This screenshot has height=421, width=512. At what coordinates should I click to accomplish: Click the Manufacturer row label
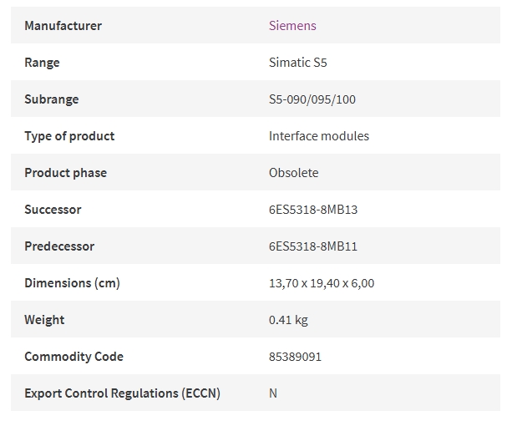(63, 25)
